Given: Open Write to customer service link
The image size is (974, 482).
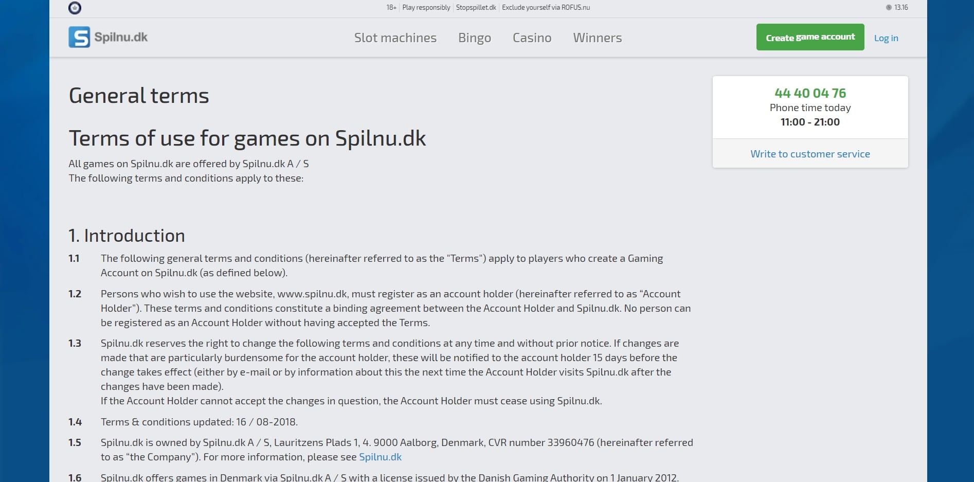Looking at the screenshot, I should click(810, 154).
